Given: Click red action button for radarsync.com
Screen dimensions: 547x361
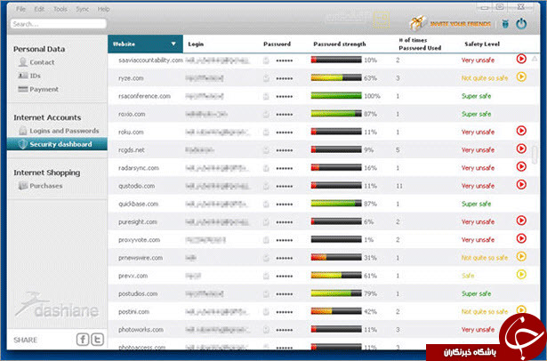Looking at the screenshot, I should pos(521,166).
